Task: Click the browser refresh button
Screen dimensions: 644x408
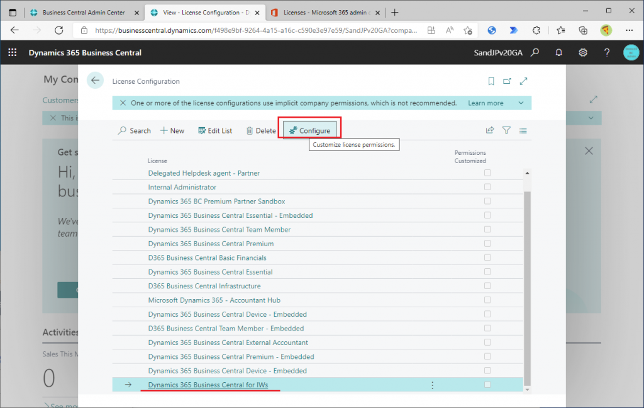Action: (59, 30)
